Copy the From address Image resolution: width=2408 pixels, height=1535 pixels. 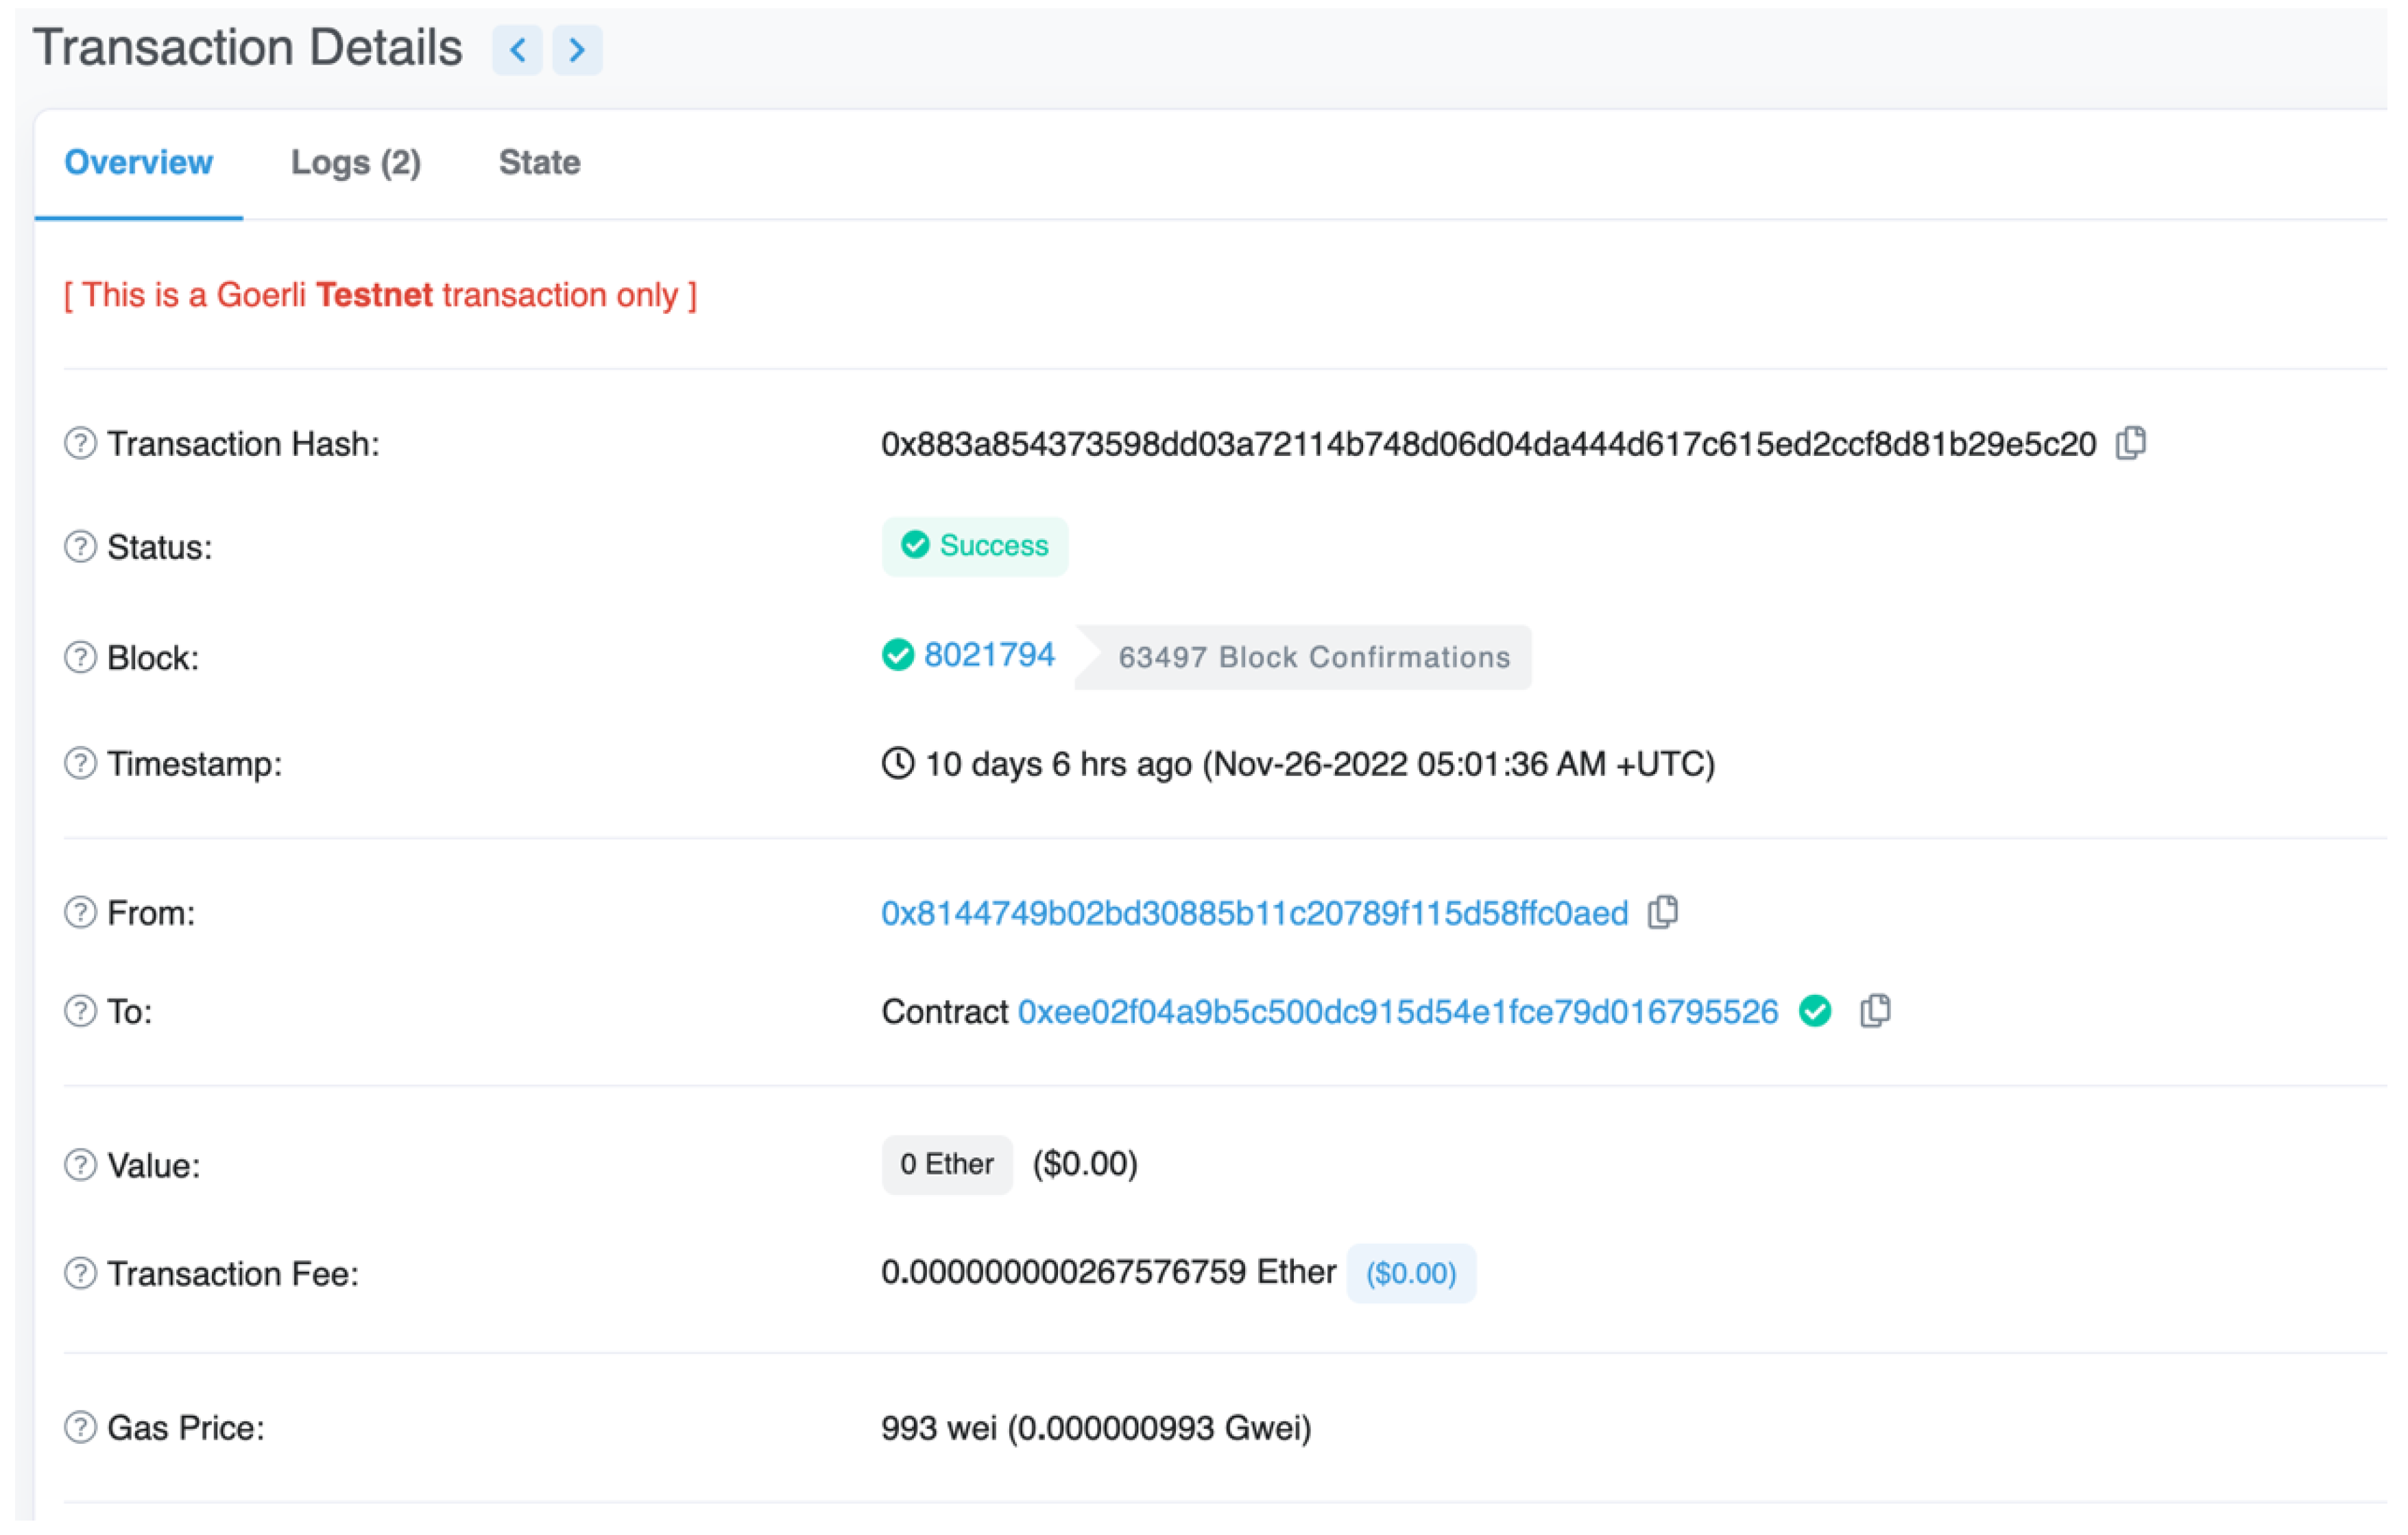point(1663,912)
